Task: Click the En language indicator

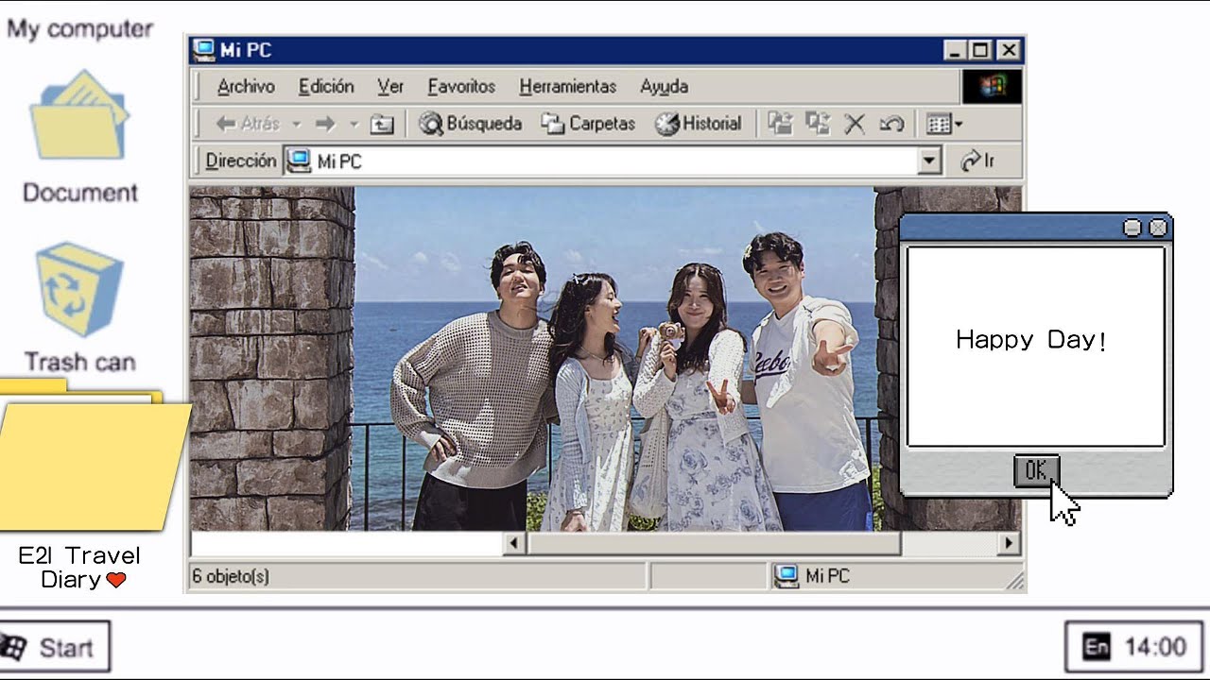Action: pos(1097,647)
